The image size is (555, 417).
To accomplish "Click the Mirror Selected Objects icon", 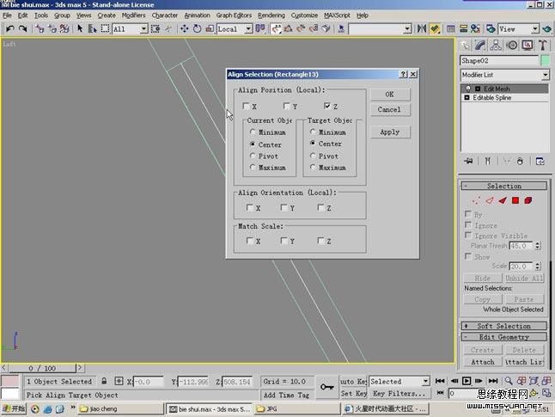I will coord(421,28).
